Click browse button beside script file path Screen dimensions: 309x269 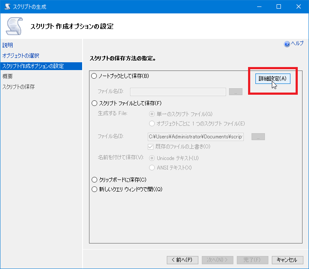258,137
